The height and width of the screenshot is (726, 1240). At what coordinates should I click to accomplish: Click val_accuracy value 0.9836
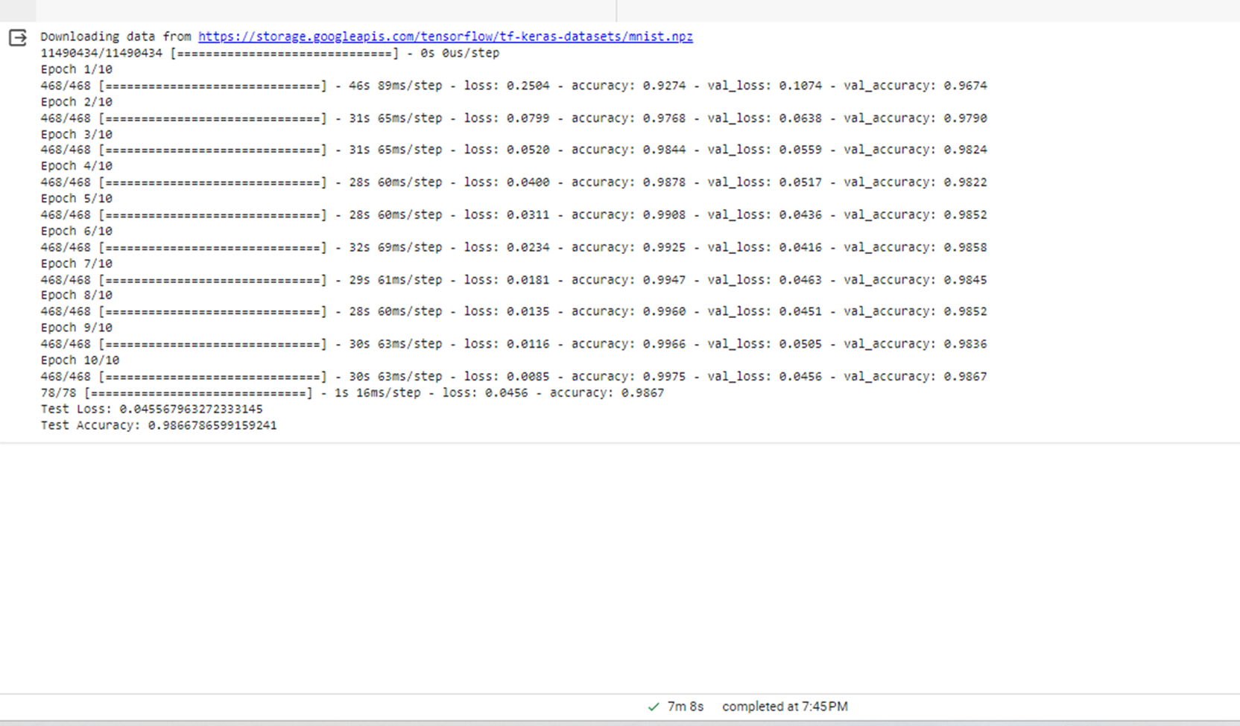(x=965, y=344)
